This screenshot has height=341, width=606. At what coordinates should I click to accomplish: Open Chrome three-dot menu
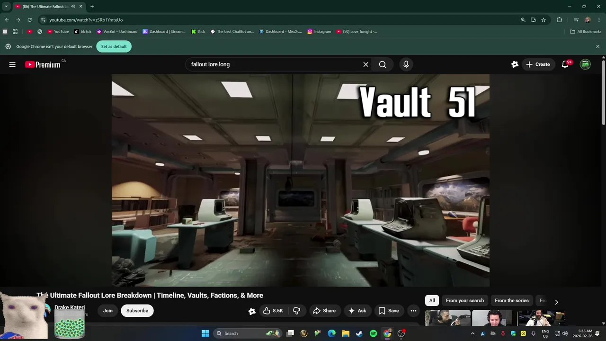click(x=598, y=20)
